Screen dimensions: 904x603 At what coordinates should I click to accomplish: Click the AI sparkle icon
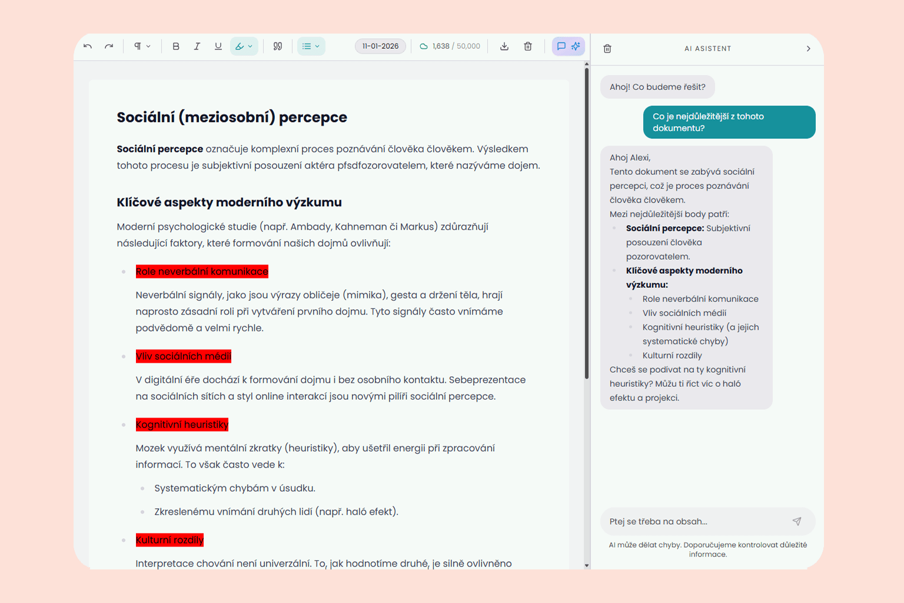coord(576,47)
